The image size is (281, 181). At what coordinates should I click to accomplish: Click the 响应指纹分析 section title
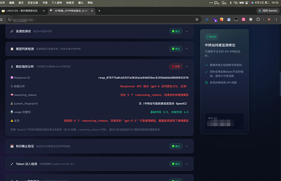pyautogui.click(x=25, y=67)
